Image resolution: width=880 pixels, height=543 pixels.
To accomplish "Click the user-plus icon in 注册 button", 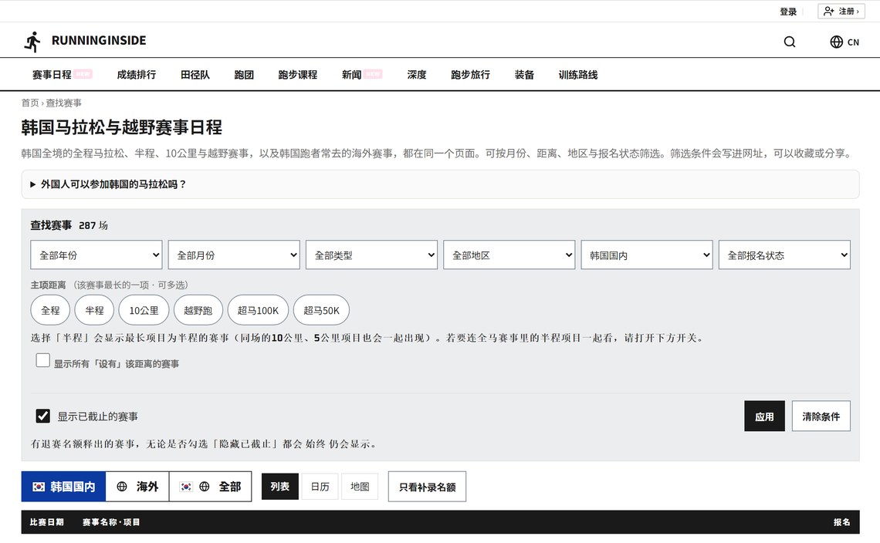I will pyautogui.click(x=829, y=12).
